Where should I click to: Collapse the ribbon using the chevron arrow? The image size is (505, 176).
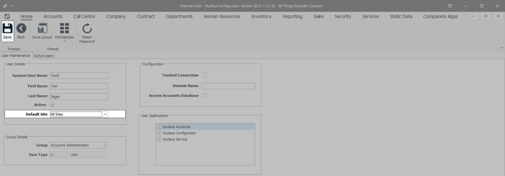coord(502,48)
